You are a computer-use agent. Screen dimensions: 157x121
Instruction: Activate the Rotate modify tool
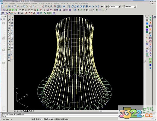(x=12, y=33)
